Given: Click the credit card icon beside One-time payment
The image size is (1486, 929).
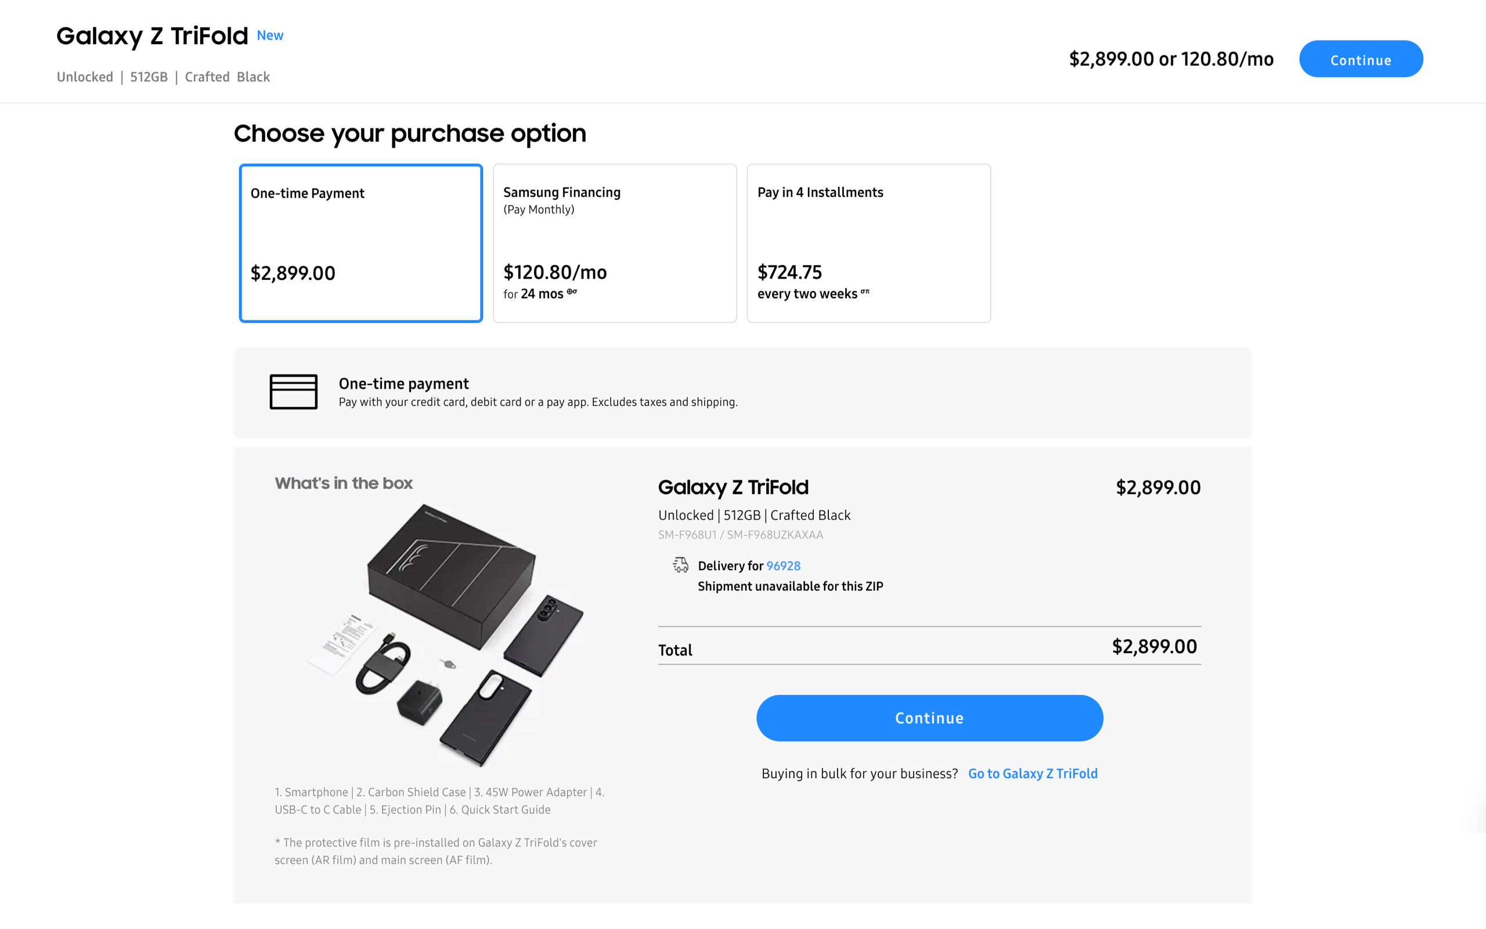Looking at the screenshot, I should pyautogui.click(x=293, y=392).
